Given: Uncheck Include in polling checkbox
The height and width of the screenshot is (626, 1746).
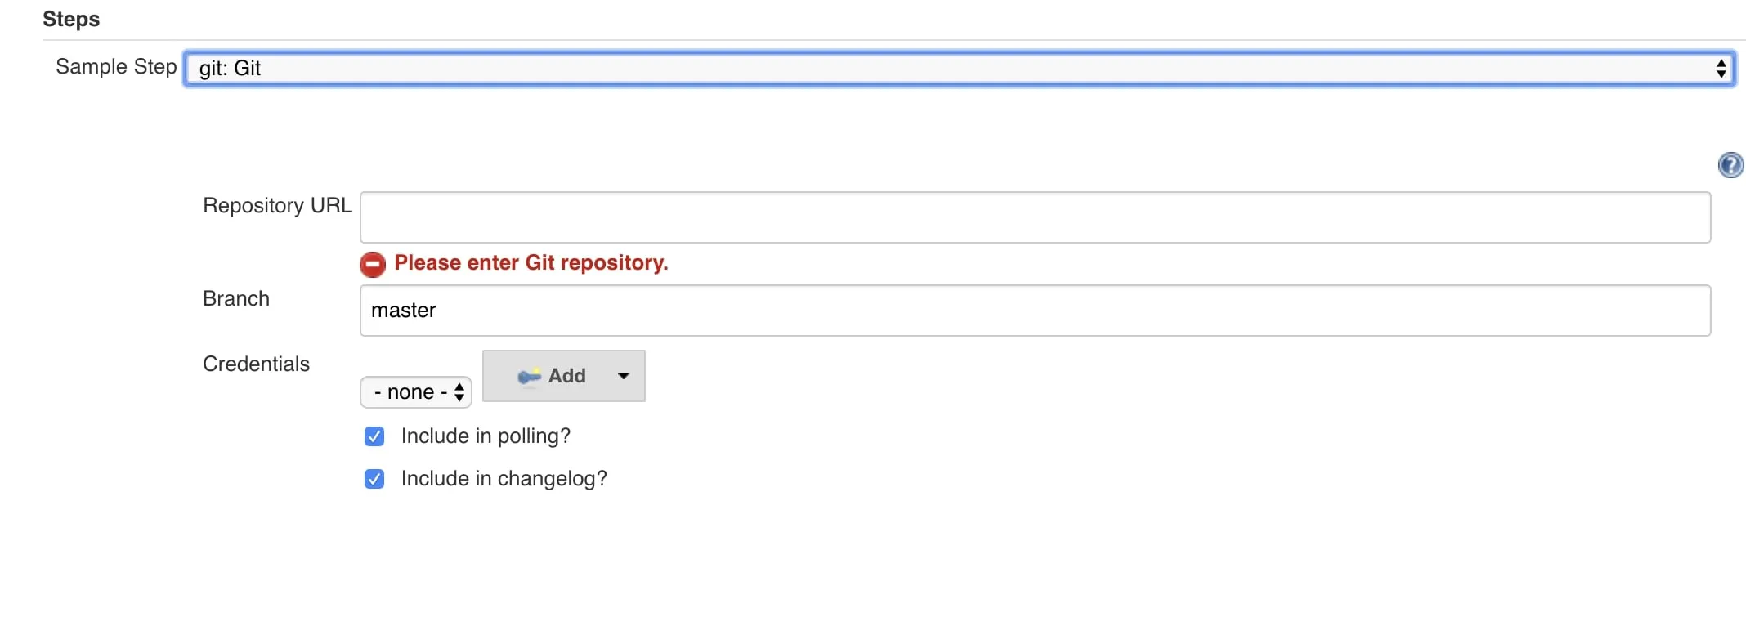Looking at the screenshot, I should [x=374, y=436].
